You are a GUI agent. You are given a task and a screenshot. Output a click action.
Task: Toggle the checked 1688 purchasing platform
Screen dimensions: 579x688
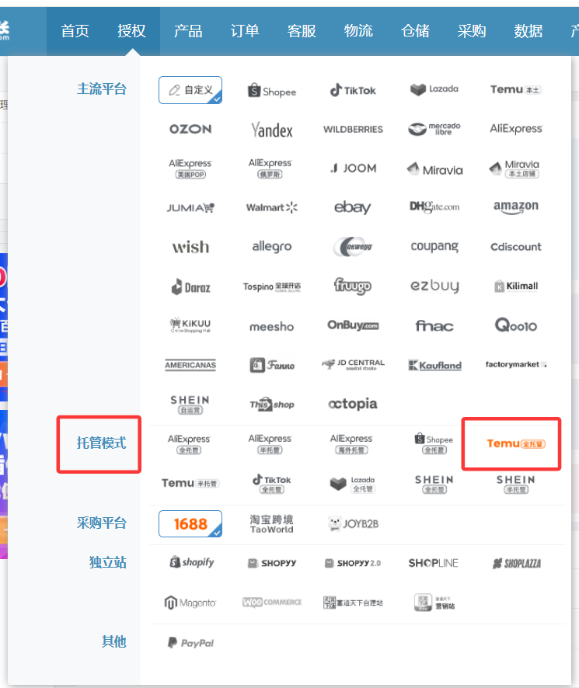[190, 523]
